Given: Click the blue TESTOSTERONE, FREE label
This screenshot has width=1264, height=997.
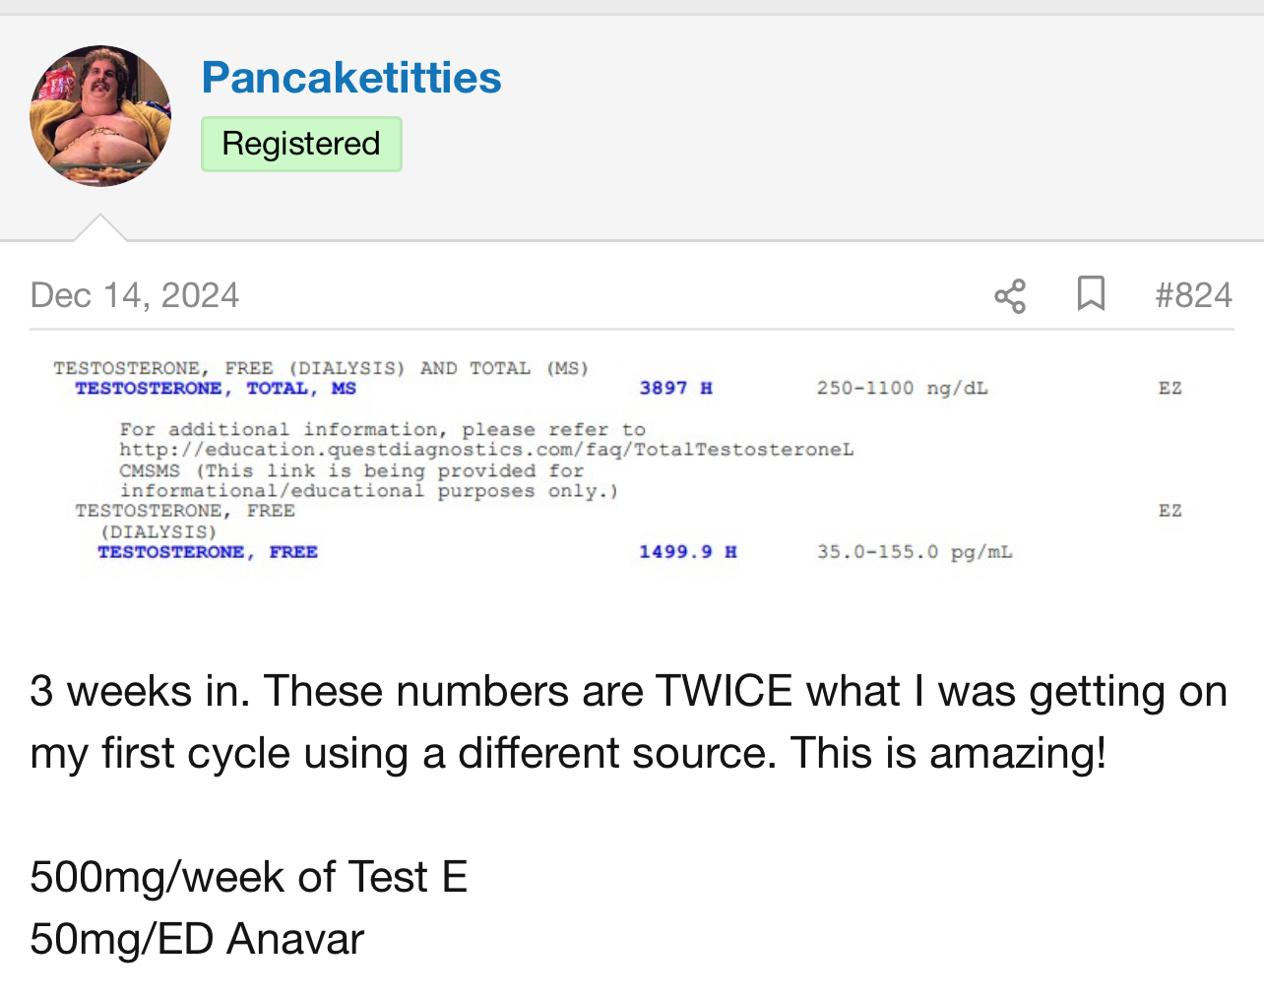Looking at the screenshot, I should point(208,552).
